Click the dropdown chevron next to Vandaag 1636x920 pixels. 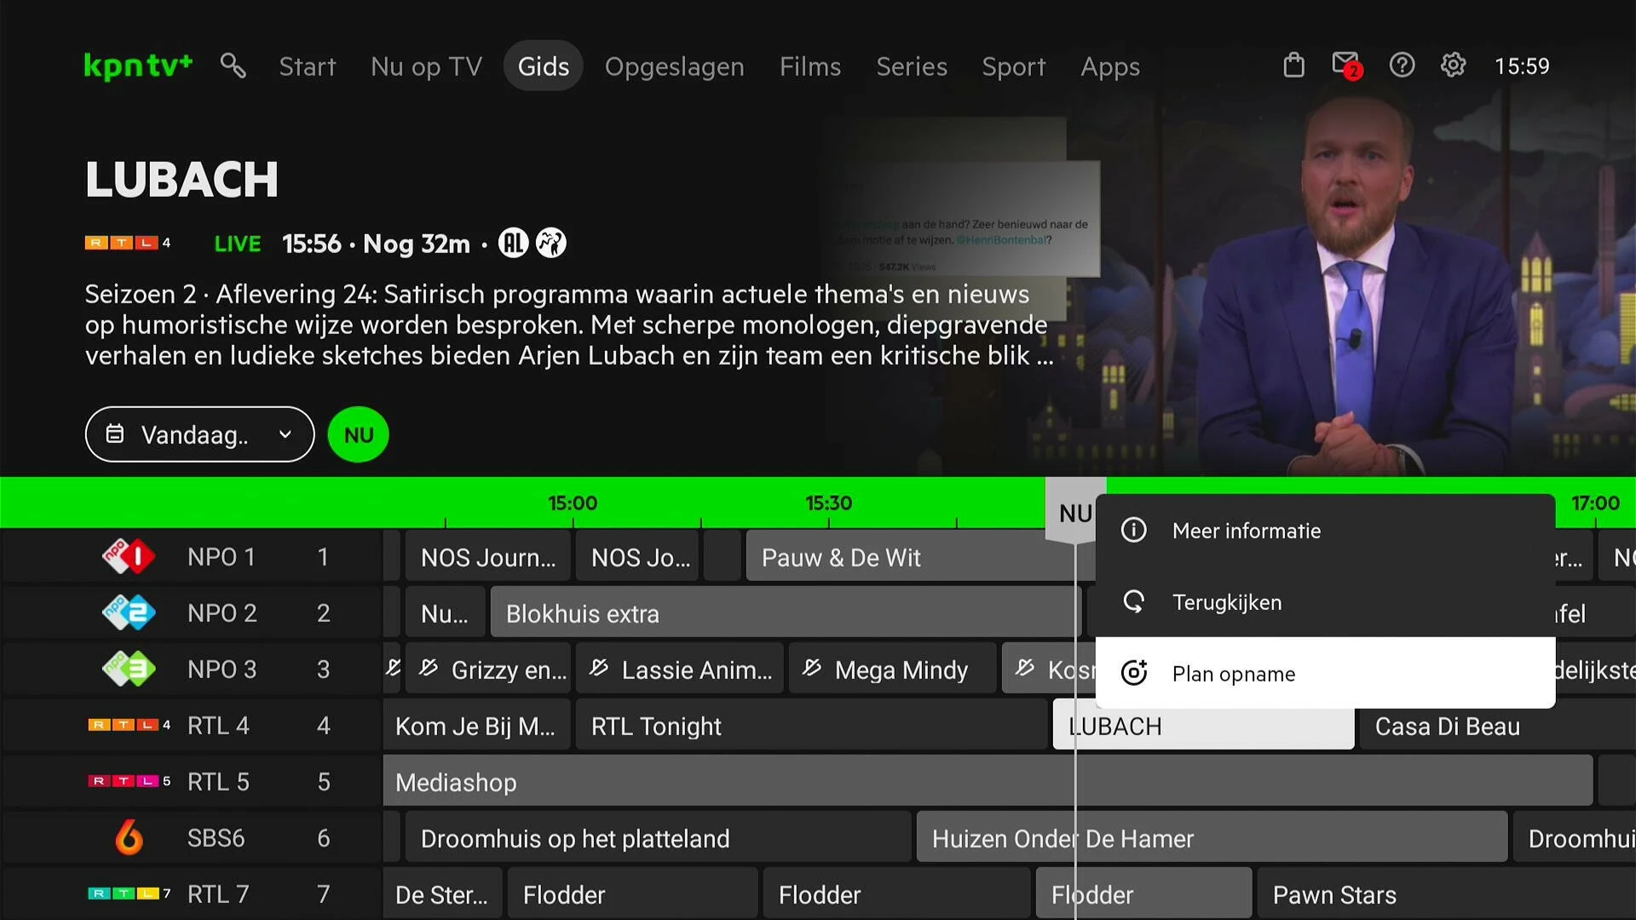coord(285,434)
